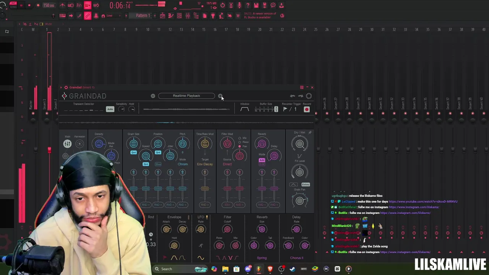Open Realtime Playback preset menu
The image size is (489, 275).
[x=186, y=96]
